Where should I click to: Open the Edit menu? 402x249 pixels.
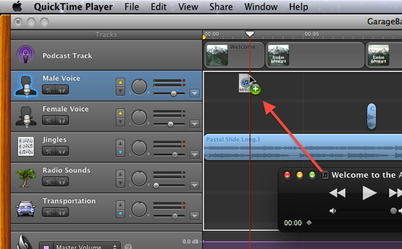pyautogui.click(x=158, y=6)
